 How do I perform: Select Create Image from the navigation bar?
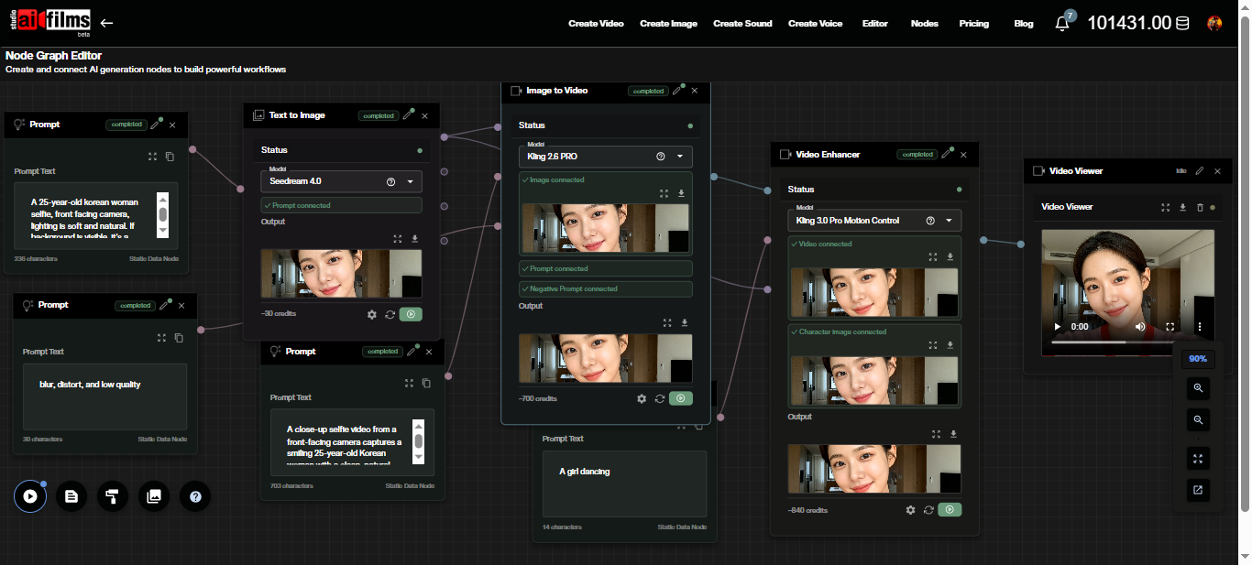(668, 23)
